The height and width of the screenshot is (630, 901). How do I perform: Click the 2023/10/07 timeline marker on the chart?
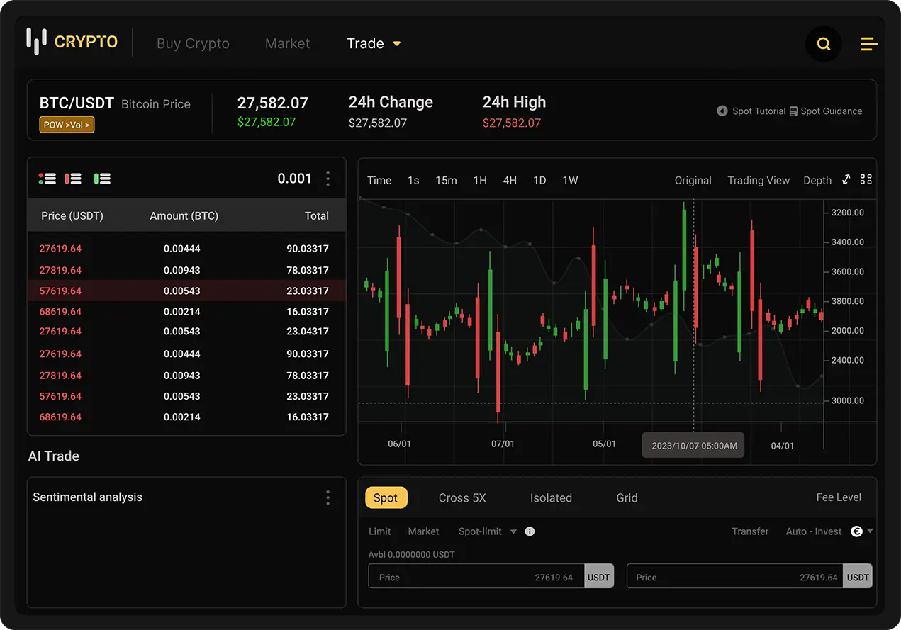click(x=693, y=444)
